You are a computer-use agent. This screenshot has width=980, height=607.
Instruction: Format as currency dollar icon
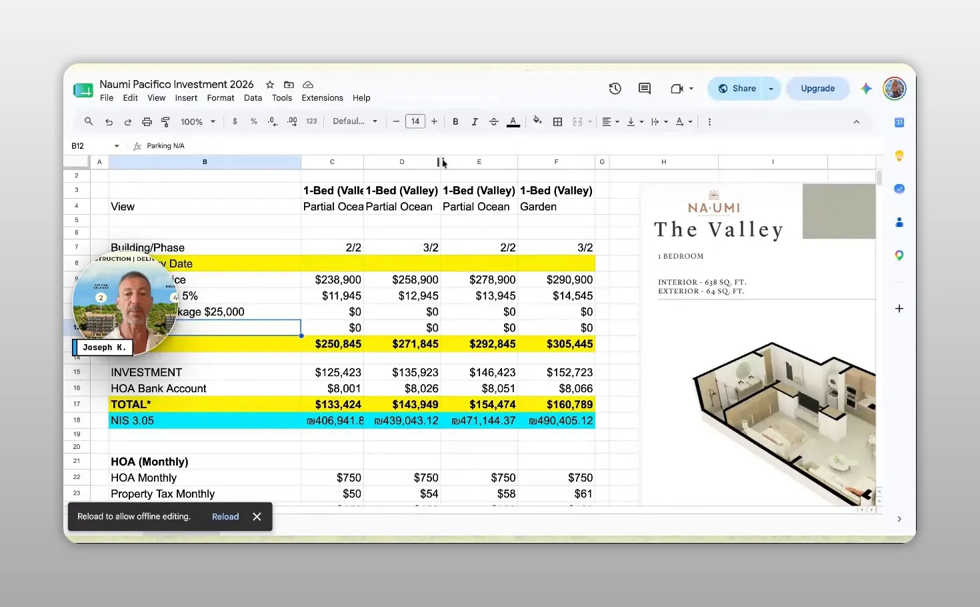click(235, 121)
